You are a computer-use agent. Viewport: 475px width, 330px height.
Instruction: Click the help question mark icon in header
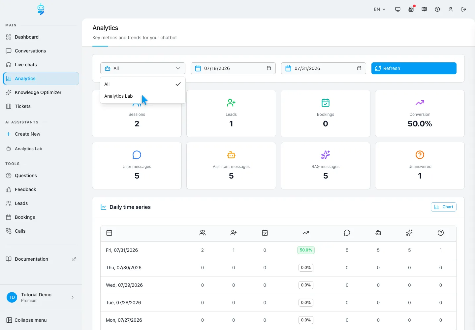pyautogui.click(x=437, y=9)
